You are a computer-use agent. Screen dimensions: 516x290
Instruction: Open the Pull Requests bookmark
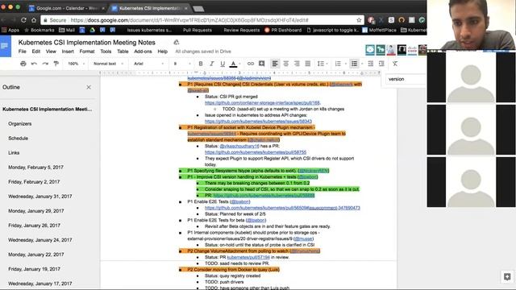(197, 30)
